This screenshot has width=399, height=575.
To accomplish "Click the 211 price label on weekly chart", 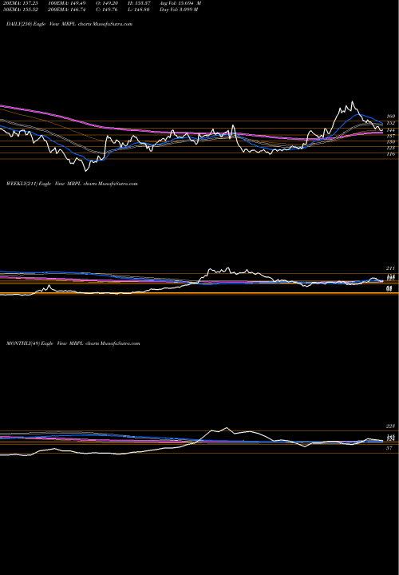I will pyautogui.click(x=390, y=268).
